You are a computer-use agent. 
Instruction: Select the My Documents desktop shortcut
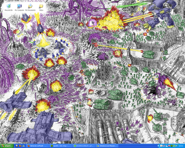coord(30,7)
